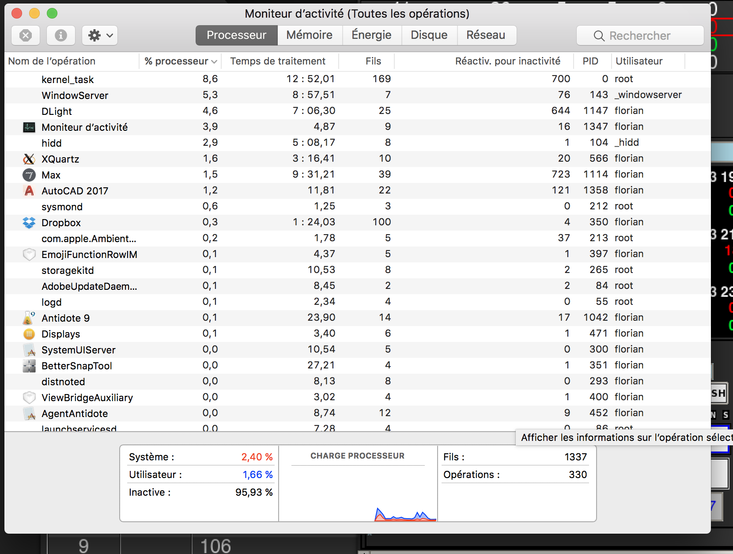The height and width of the screenshot is (554, 733).
Task: Click the quit process X toolbar icon
Action: 26,35
